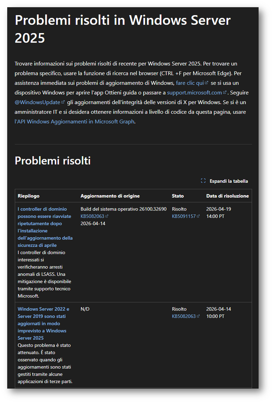Click the Stato column header
Screen dimensions: 273x403
[178, 196]
